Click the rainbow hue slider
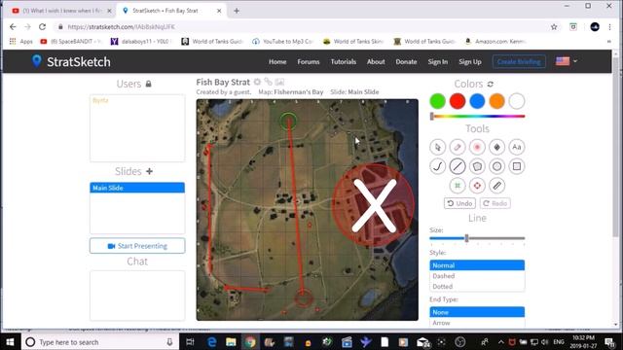The height and width of the screenshot is (350, 623). click(477, 117)
